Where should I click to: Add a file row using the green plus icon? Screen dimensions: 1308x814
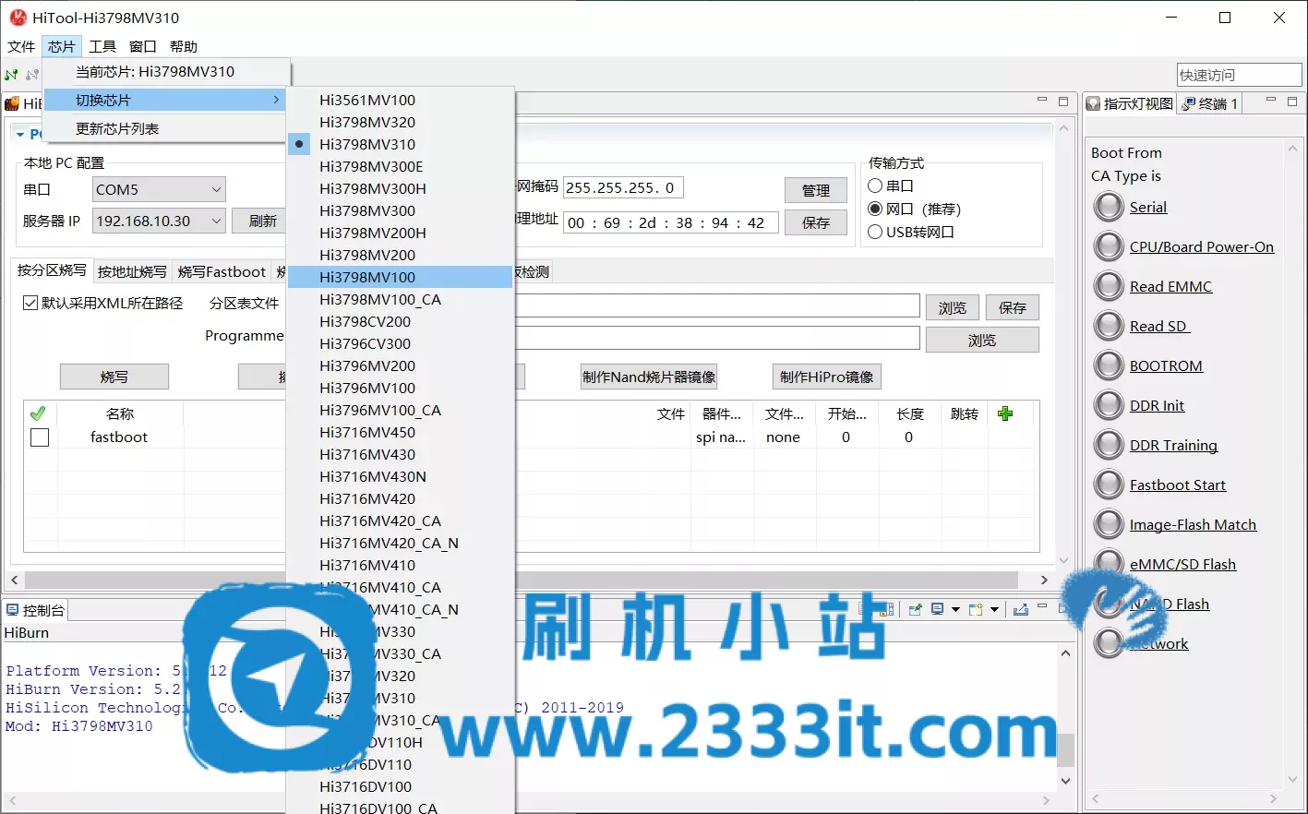[1005, 413]
